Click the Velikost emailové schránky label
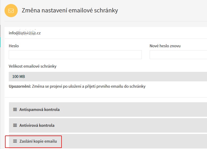The image size is (207, 149). click(x=33, y=66)
